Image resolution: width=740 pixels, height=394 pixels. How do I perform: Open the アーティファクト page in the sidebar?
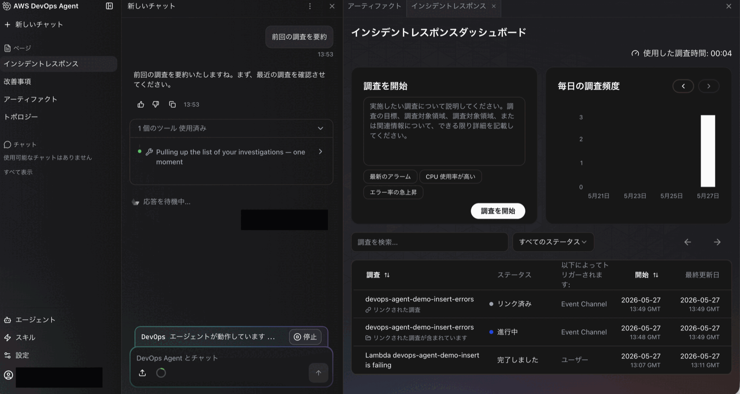[x=31, y=99]
